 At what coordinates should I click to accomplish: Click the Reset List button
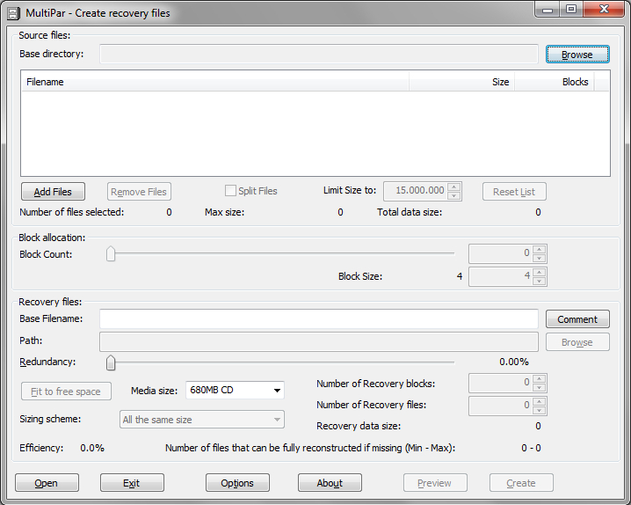click(514, 192)
